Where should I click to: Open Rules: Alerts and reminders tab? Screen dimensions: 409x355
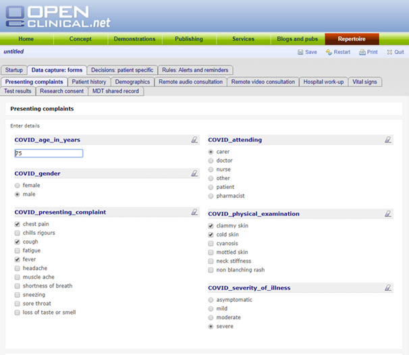[x=195, y=70]
